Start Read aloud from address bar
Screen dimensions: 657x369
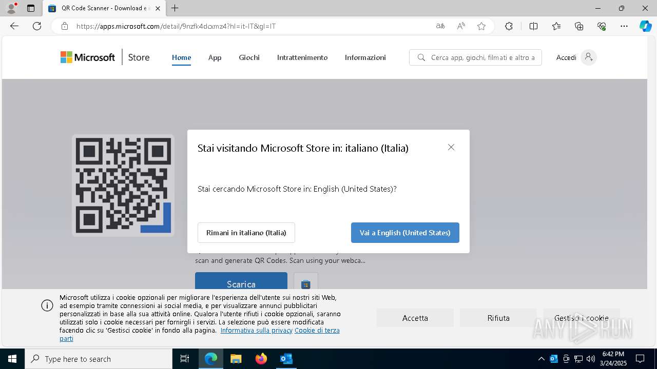click(461, 26)
